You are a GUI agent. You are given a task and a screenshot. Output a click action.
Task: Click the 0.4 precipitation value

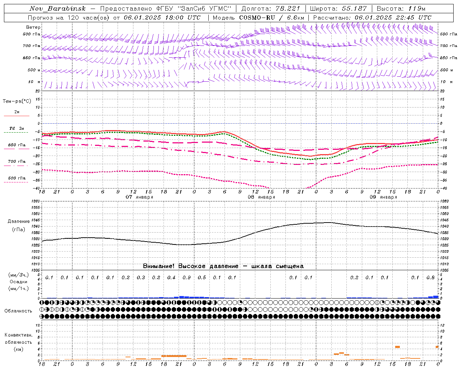(x=171, y=277)
